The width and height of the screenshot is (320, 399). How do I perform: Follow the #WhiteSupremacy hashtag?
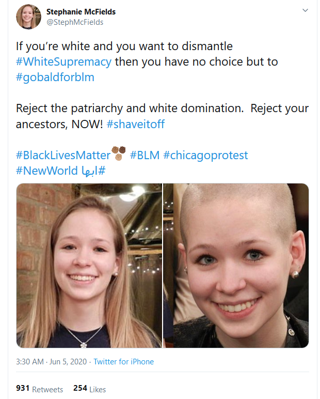pos(63,62)
